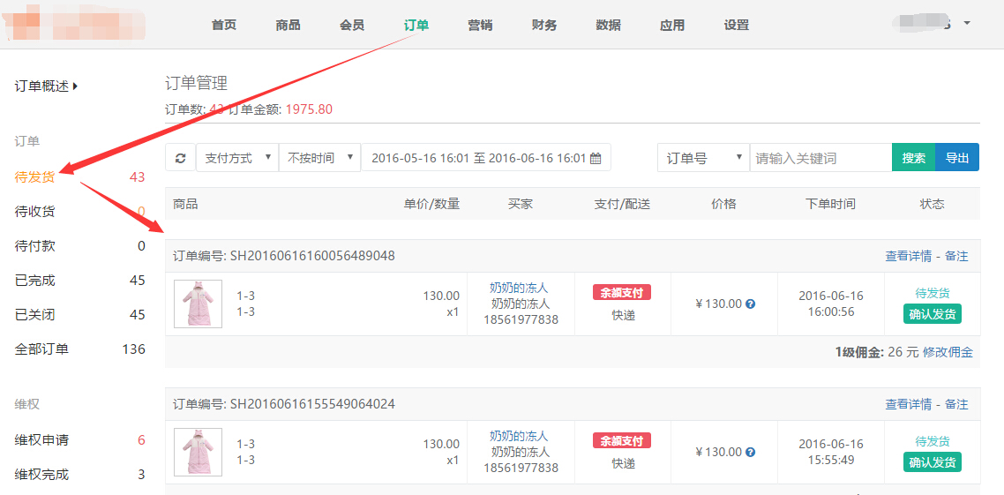Open first order's product thumbnail
Image resolution: width=1004 pixels, height=495 pixels.
198,304
